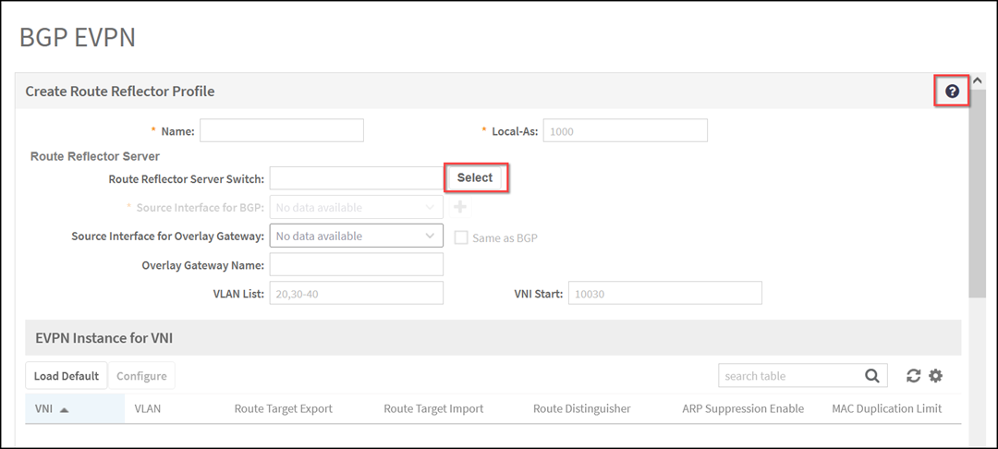Open the help question mark icon

tap(952, 91)
